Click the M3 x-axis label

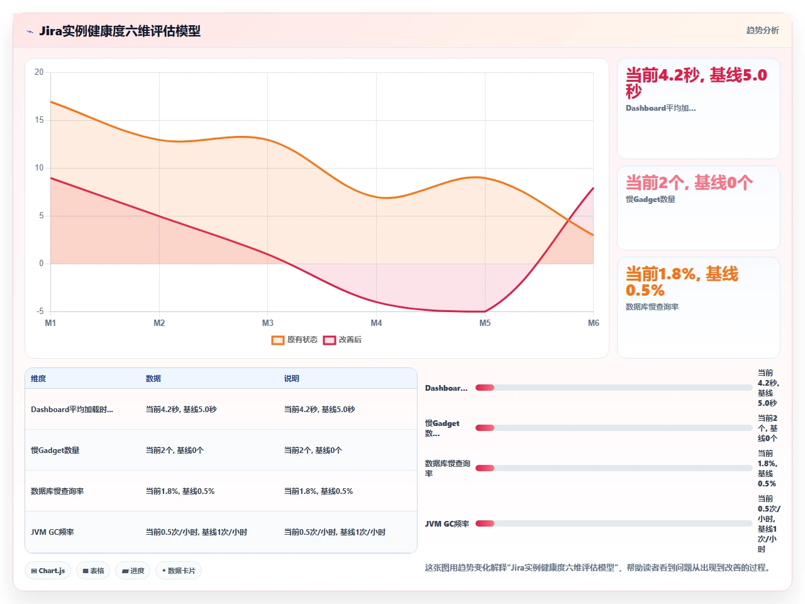point(268,323)
